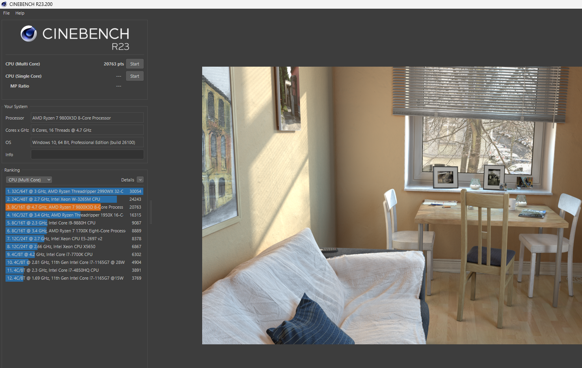Click the Processor field showing Ryzen 7 9800X3D

pos(87,118)
